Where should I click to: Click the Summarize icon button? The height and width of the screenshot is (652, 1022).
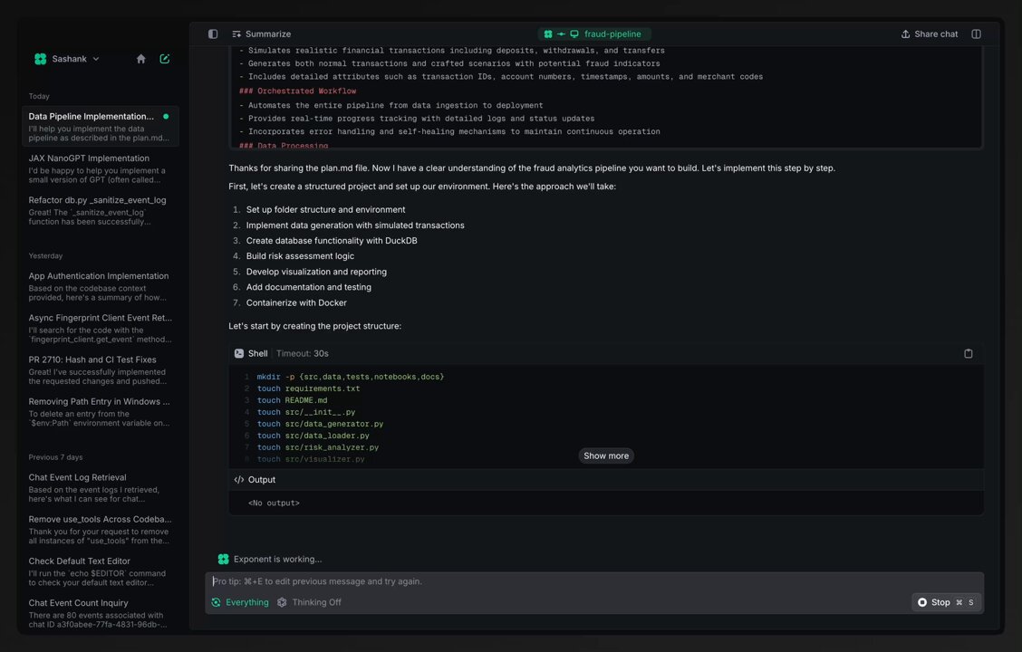coord(236,34)
